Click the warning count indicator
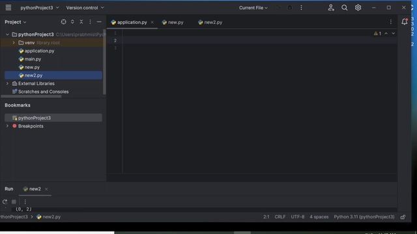The width and height of the screenshot is (417, 234). pos(378,33)
